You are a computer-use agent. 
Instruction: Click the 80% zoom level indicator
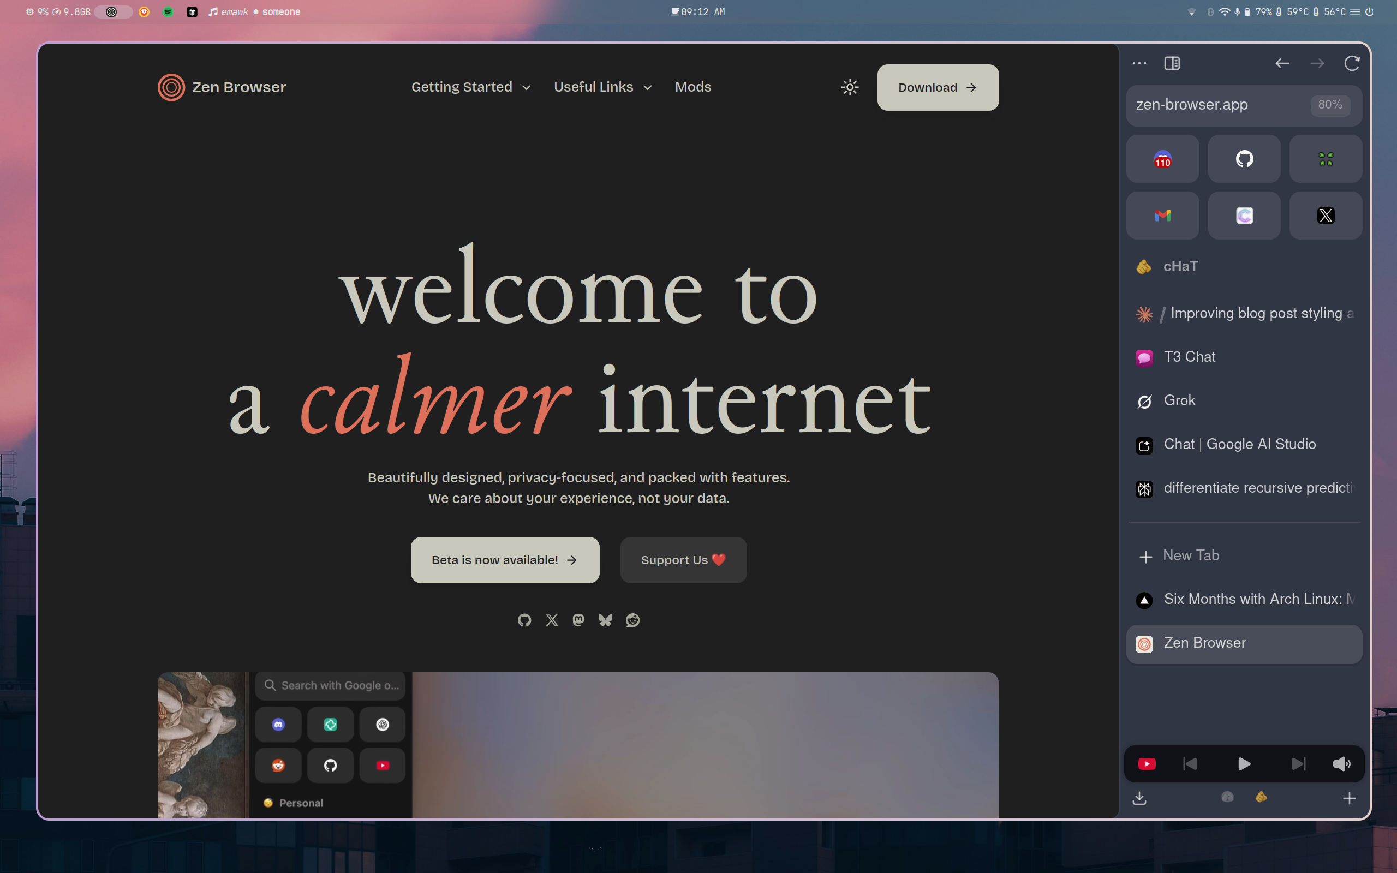point(1329,105)
